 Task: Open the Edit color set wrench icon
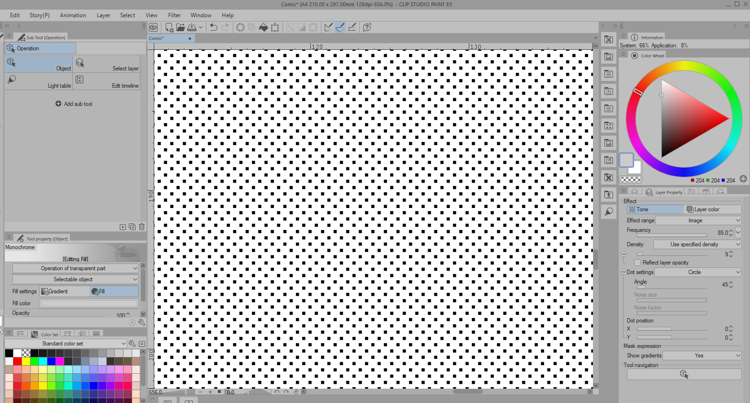(132, 344)
